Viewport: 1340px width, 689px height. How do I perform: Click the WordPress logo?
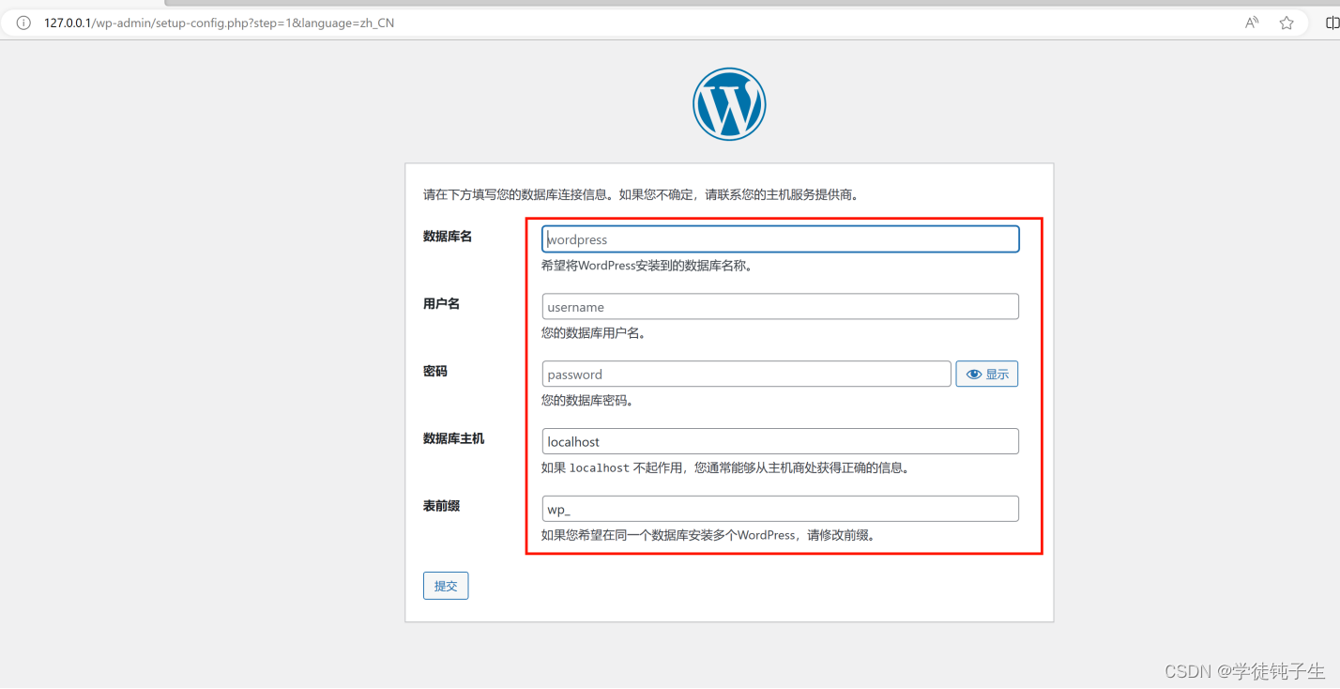pos(729,104)
